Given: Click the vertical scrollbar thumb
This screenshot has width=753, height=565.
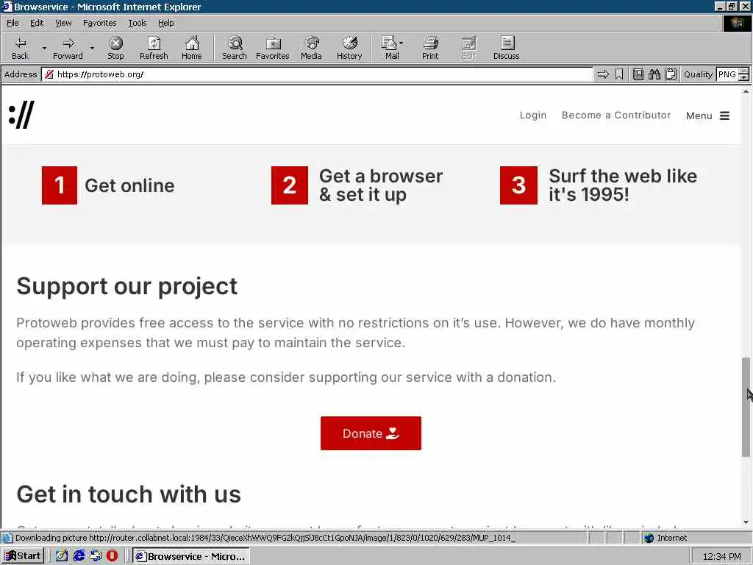Looking at the screenshot, I should click(x=746, y=407).
